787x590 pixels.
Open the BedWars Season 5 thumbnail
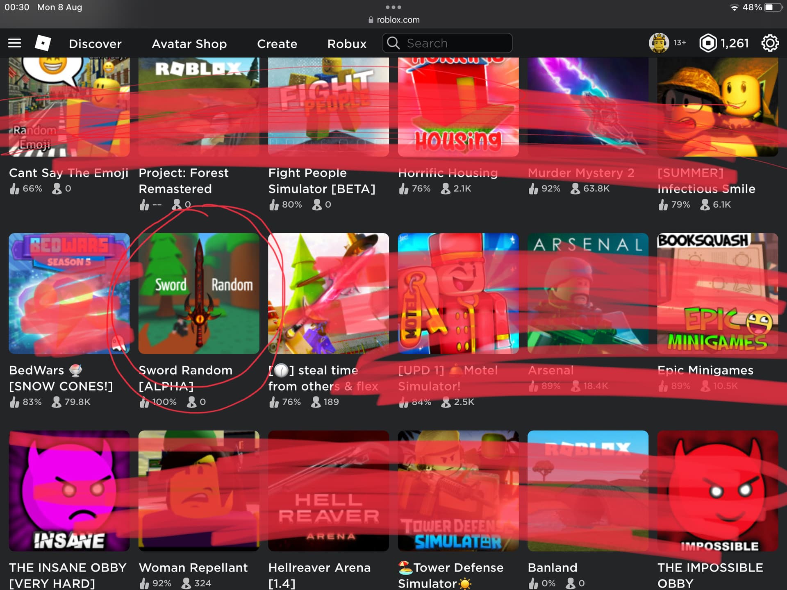click(x=69, y=293)
